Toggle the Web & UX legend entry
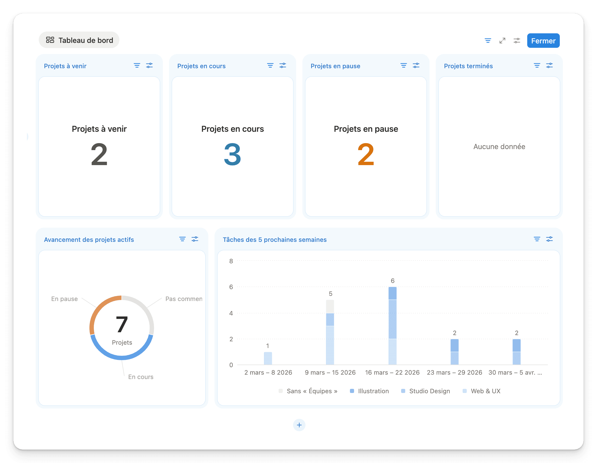 (x=485, y=391)
